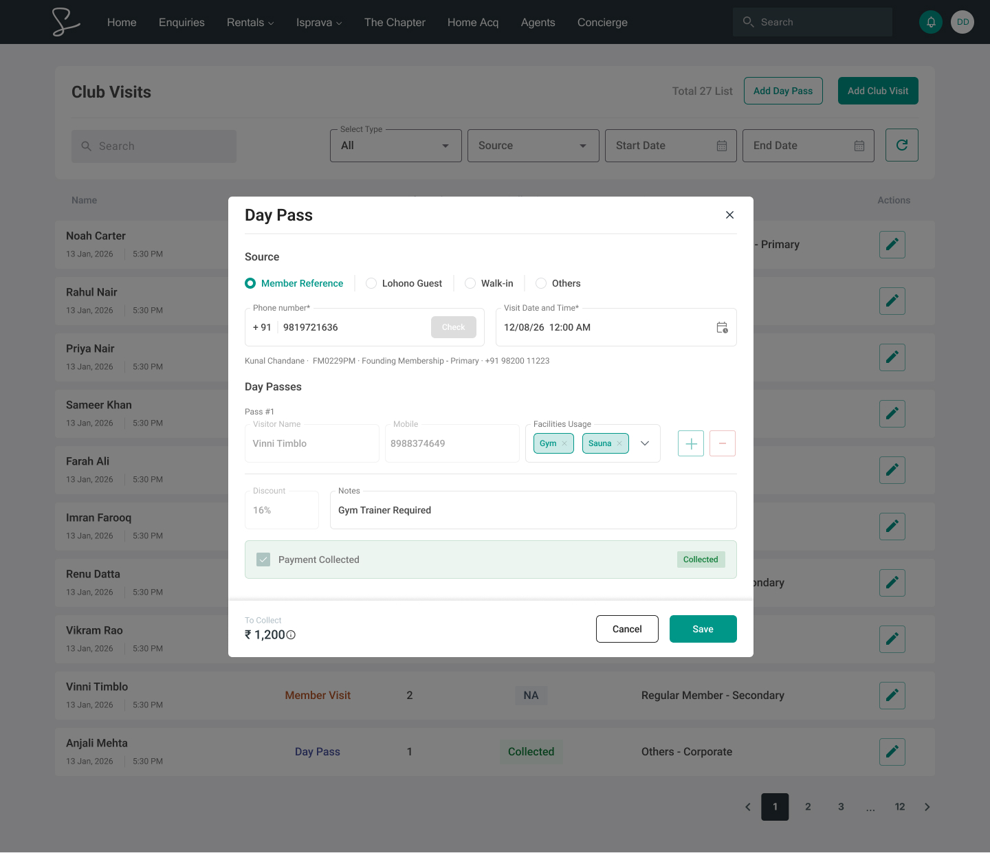Click the End Date field
Image resolution: width=990 pixels, height=853 pixels.
click(x=808, y=146)
